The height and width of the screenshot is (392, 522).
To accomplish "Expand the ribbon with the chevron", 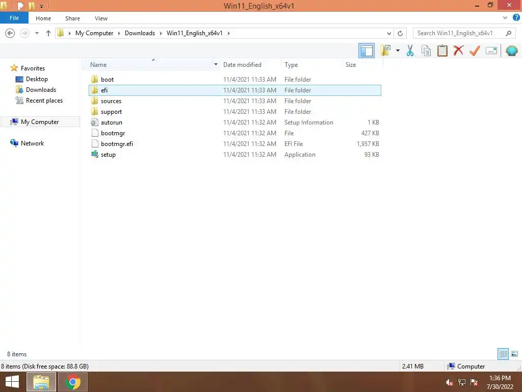I will [505, 18].
